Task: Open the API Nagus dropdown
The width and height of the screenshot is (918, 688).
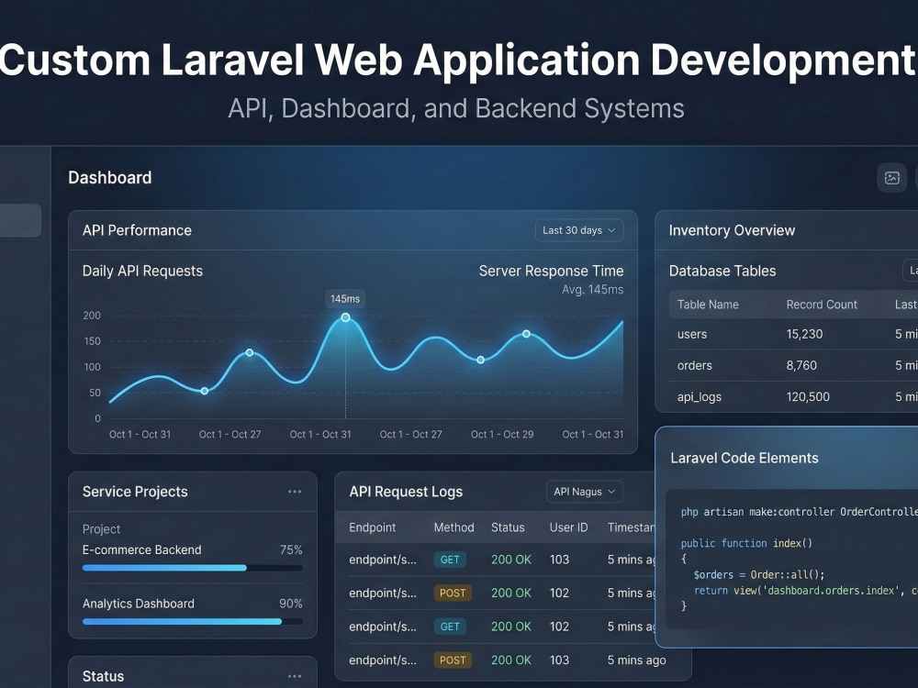Action: [x=584, y=492]
